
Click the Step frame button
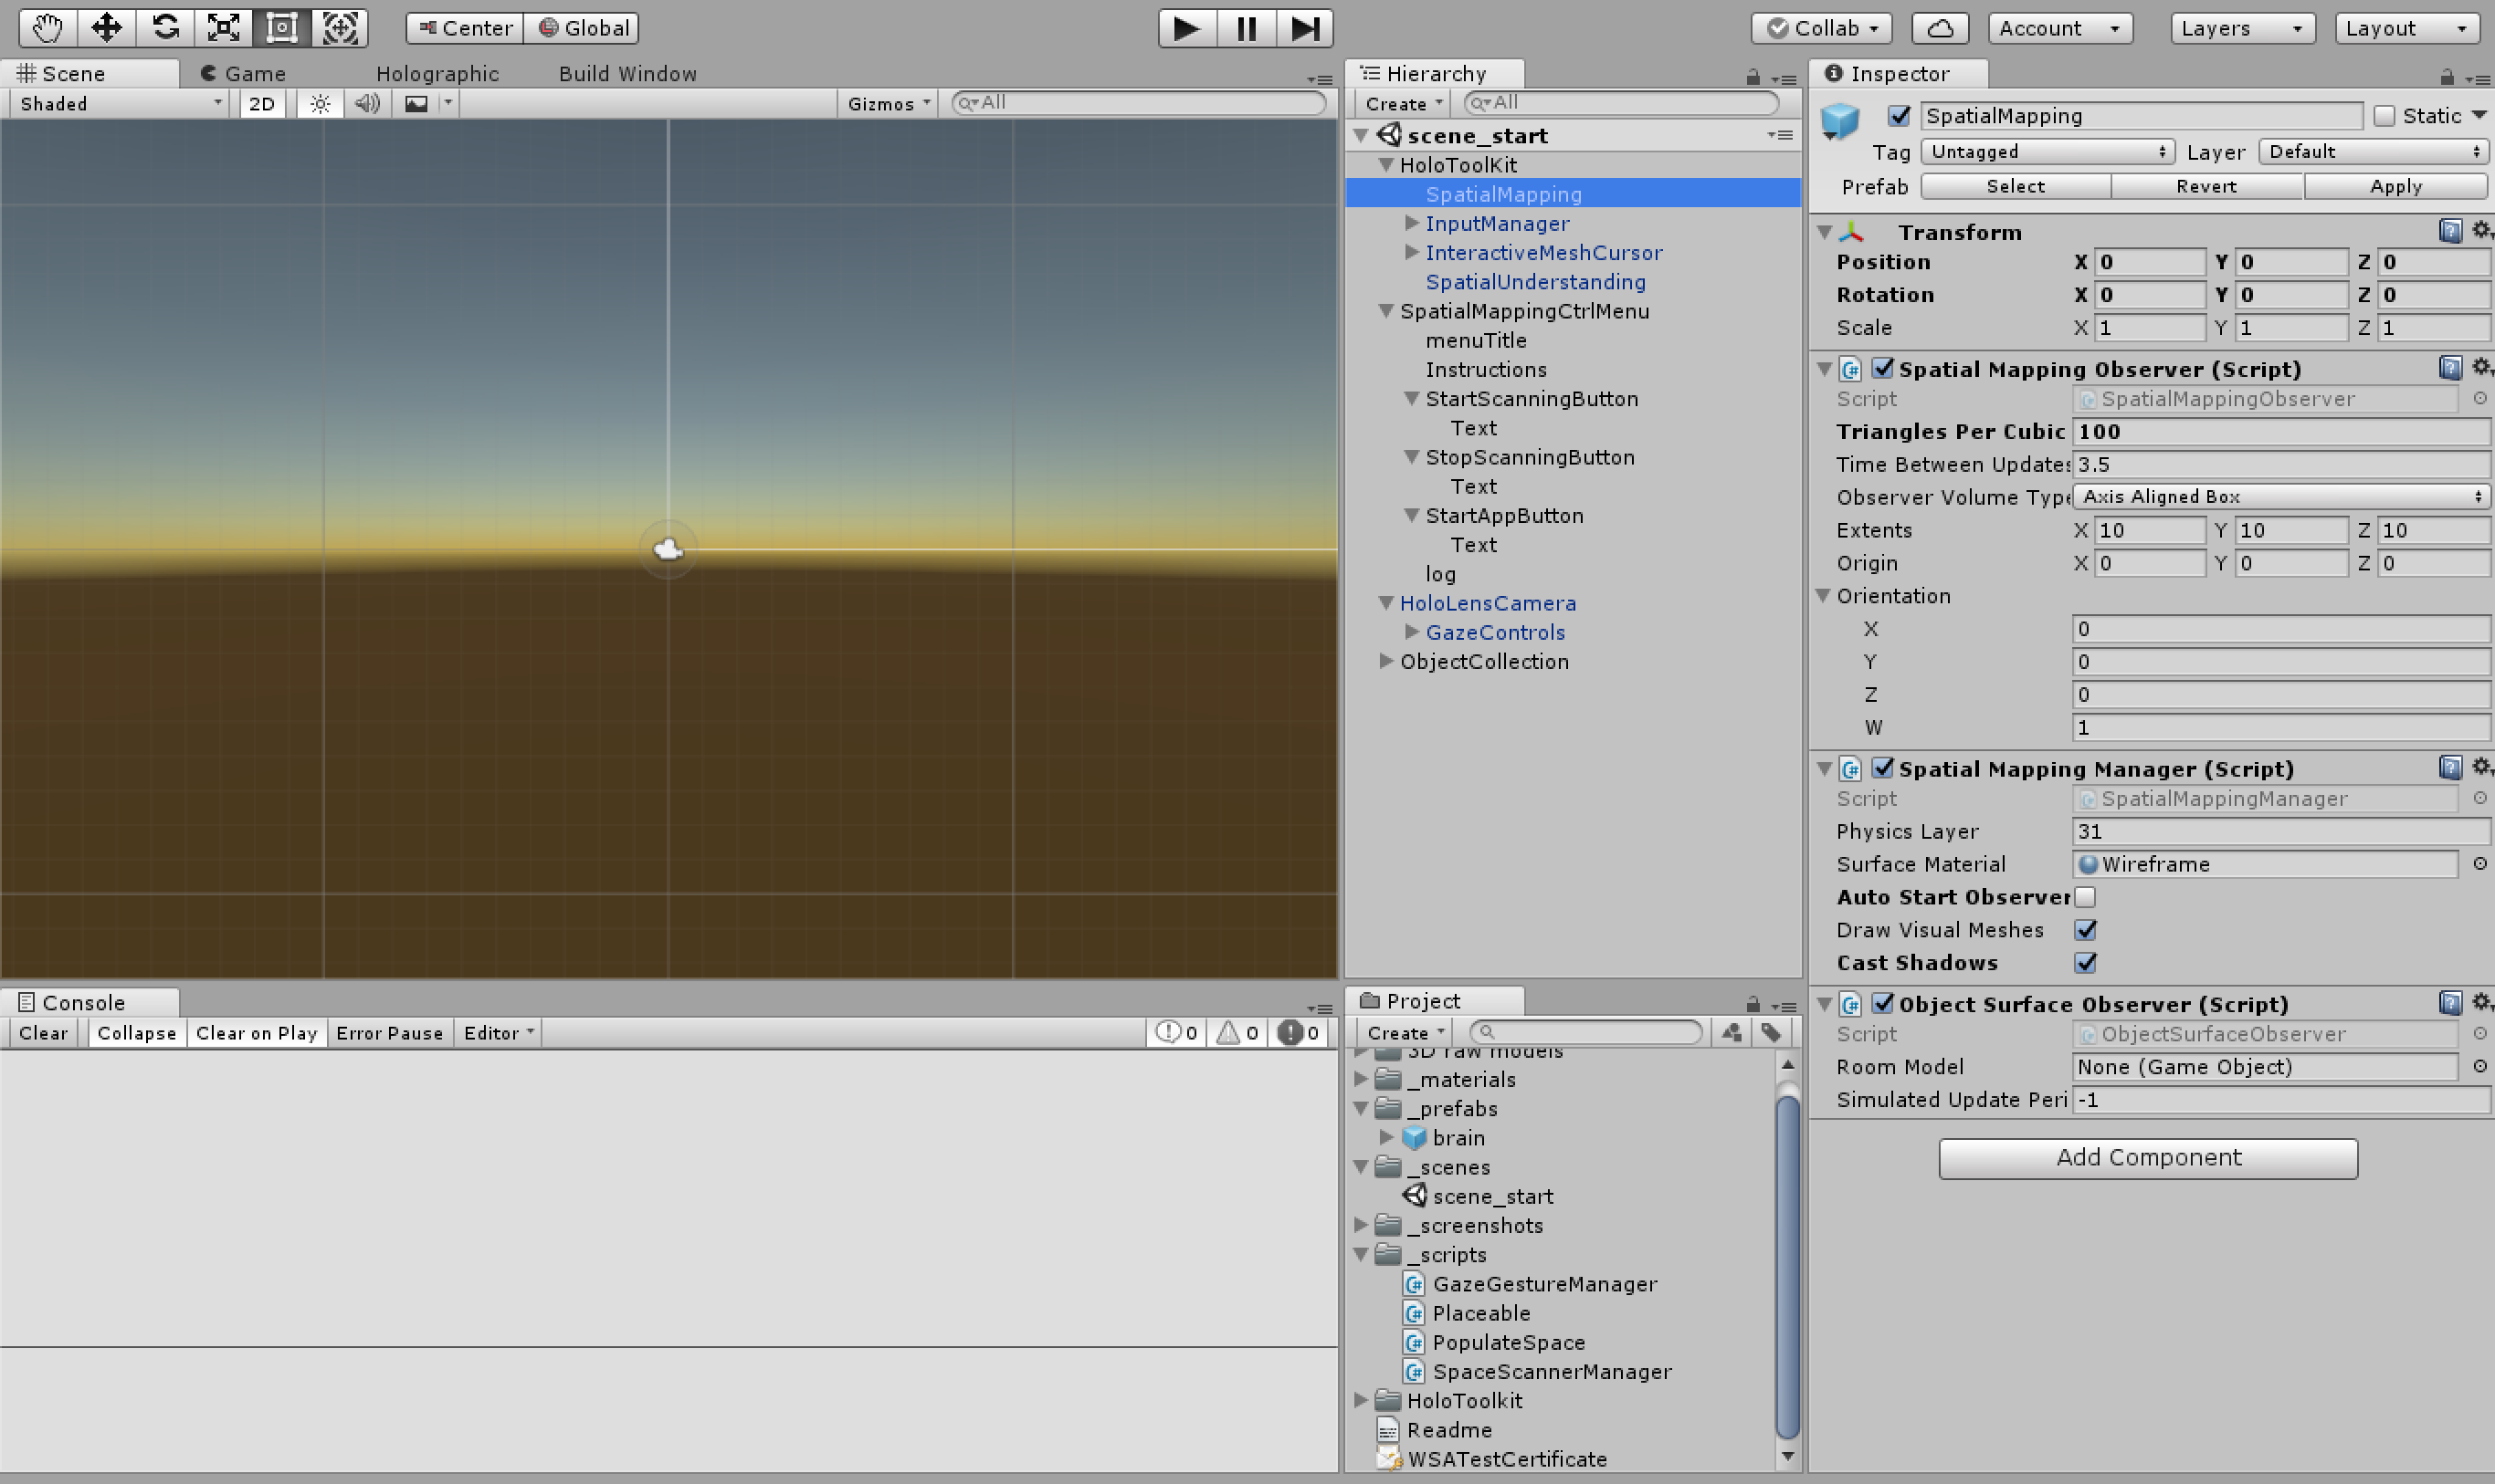point(1304,28)
